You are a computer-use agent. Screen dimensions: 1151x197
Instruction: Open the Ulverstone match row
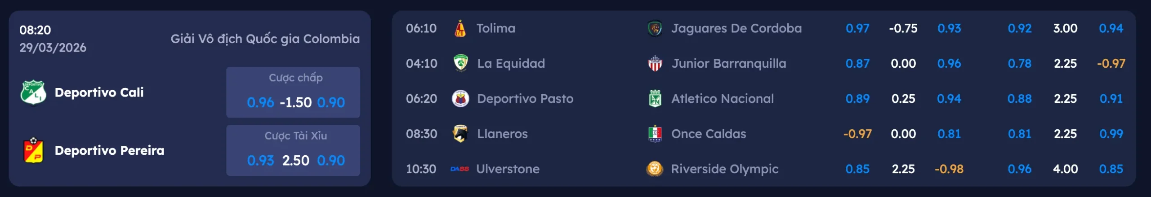[x=508, y=169]
